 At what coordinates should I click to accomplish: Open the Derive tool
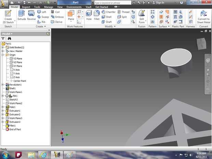[x=56, y=22]
